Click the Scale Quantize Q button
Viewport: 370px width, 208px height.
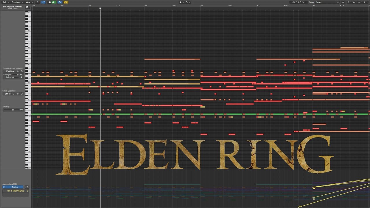22,94
